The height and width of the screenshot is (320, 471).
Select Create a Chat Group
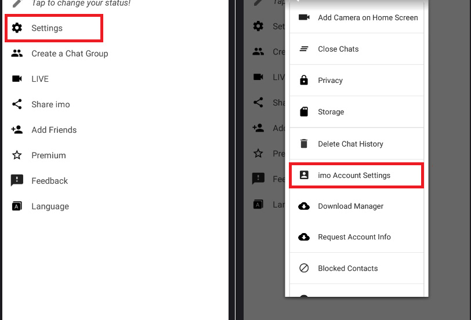pos(70,53)
